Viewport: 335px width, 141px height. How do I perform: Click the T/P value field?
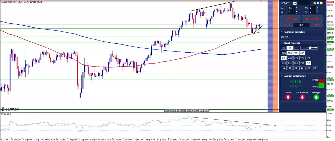pos(312,12)
